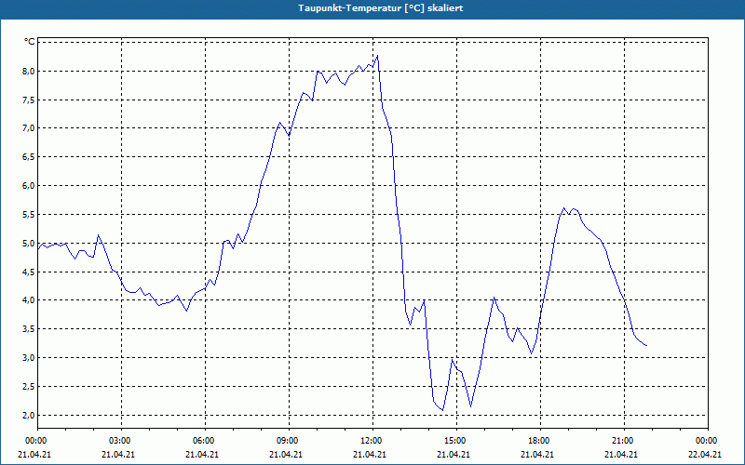Select the "03:00" time axis label
This screenshot has width=745, height=465.
point(121,441)
